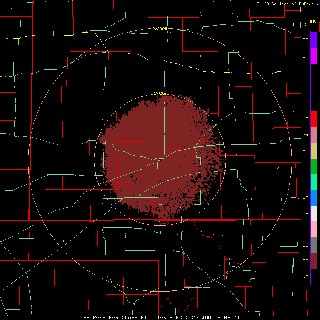Select the gray GC legend swatch

click(x=314, y=245)
